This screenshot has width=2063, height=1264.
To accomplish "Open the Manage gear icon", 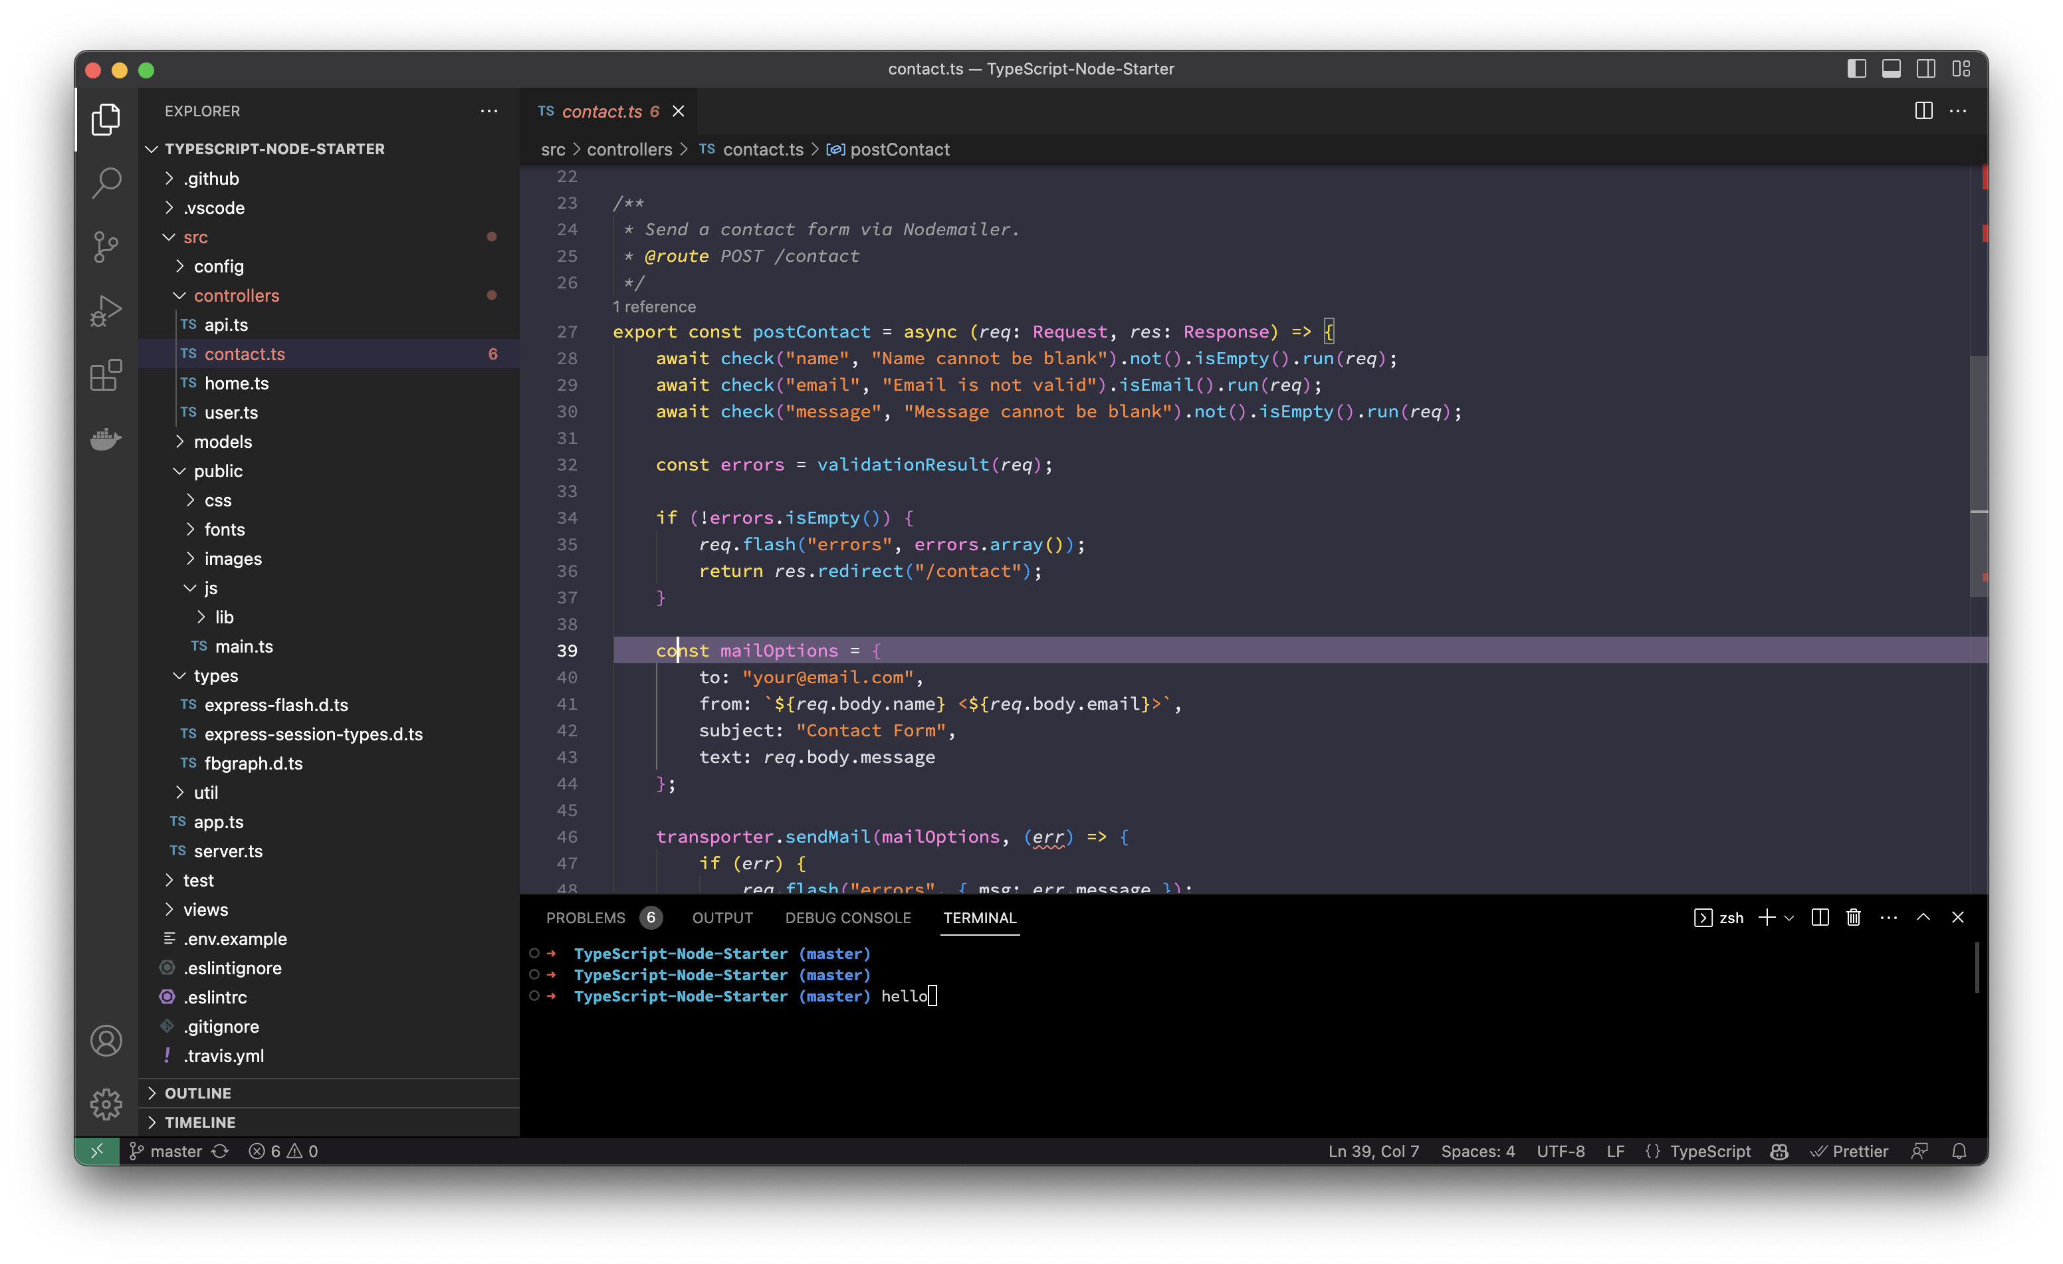I will pyautogui.click(x=106, y=1104).
